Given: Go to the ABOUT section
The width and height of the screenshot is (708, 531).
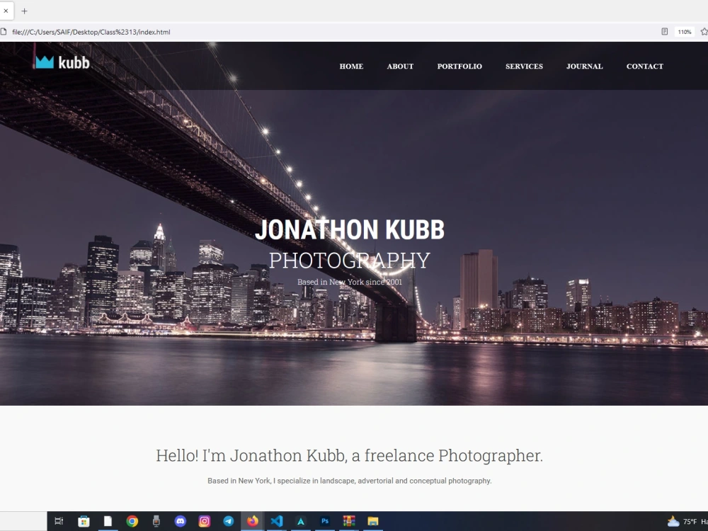Looking at the screenshot, I should 400,67.
